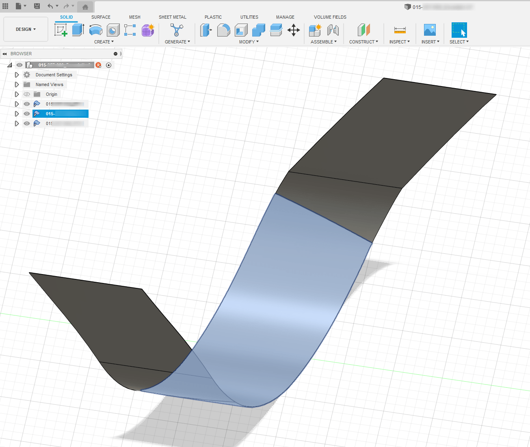
Task: Activate the Extrude tool
Action: pos(78,30)
